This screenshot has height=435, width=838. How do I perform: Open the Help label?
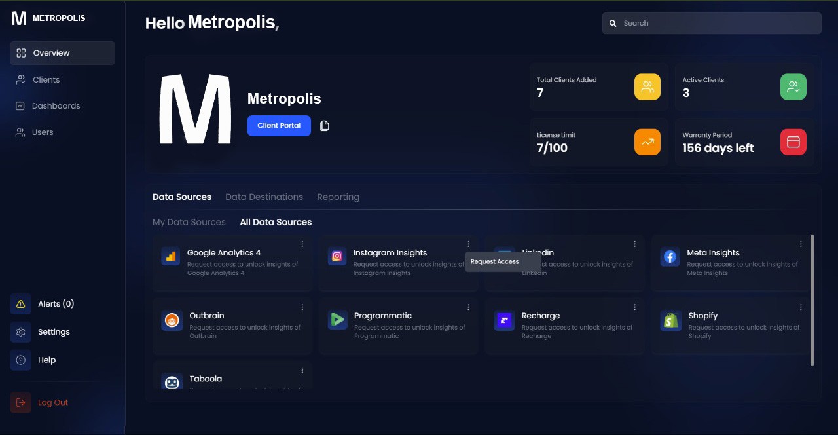pos(46,360)
